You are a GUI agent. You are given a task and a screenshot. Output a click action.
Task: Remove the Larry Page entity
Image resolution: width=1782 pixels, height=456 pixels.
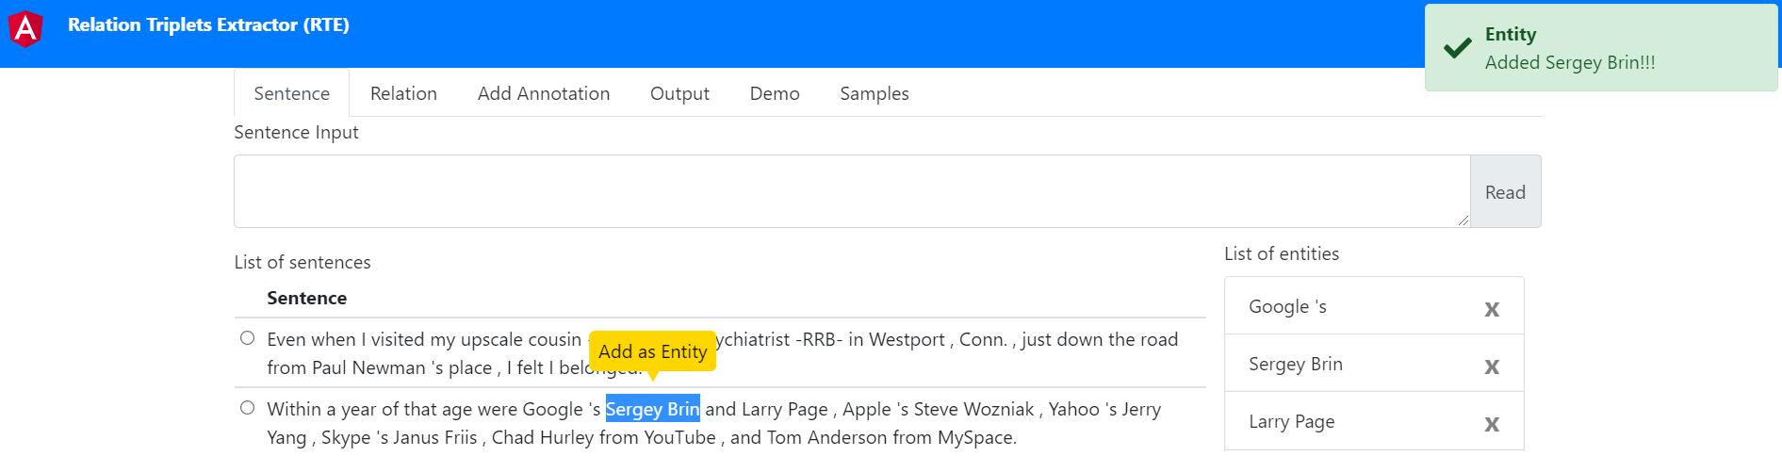pos(1492,424)
